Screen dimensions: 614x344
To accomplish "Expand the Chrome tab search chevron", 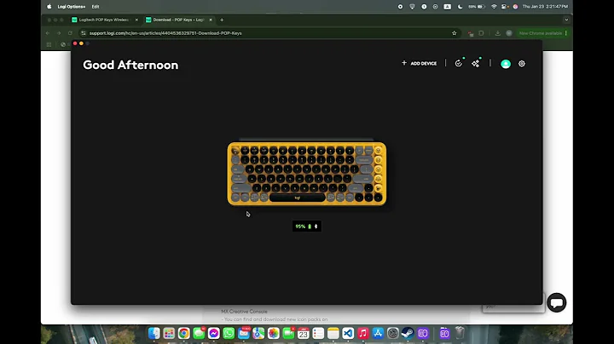I will pyautogui.click(x=566, y=20).
